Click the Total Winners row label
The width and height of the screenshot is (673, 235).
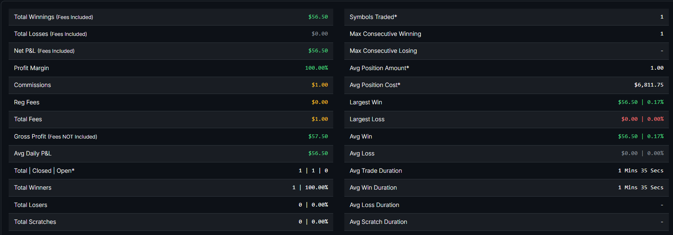pos(33,188)
